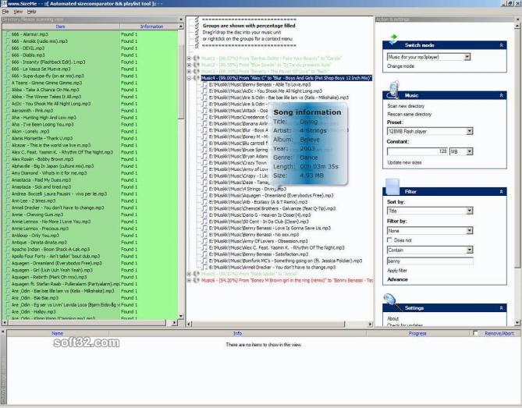
Task: Open the Help menu
Action: [x=32, y=12]
